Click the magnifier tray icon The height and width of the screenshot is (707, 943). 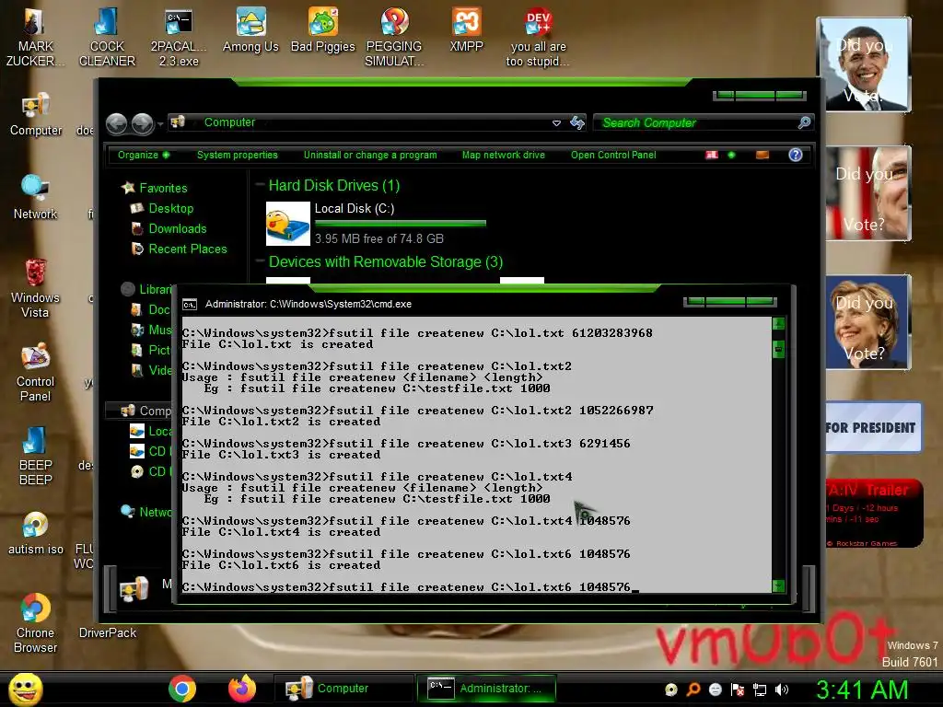click(x=693, y=690)
